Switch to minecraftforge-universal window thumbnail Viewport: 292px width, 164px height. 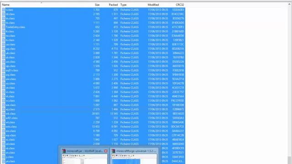134,159
